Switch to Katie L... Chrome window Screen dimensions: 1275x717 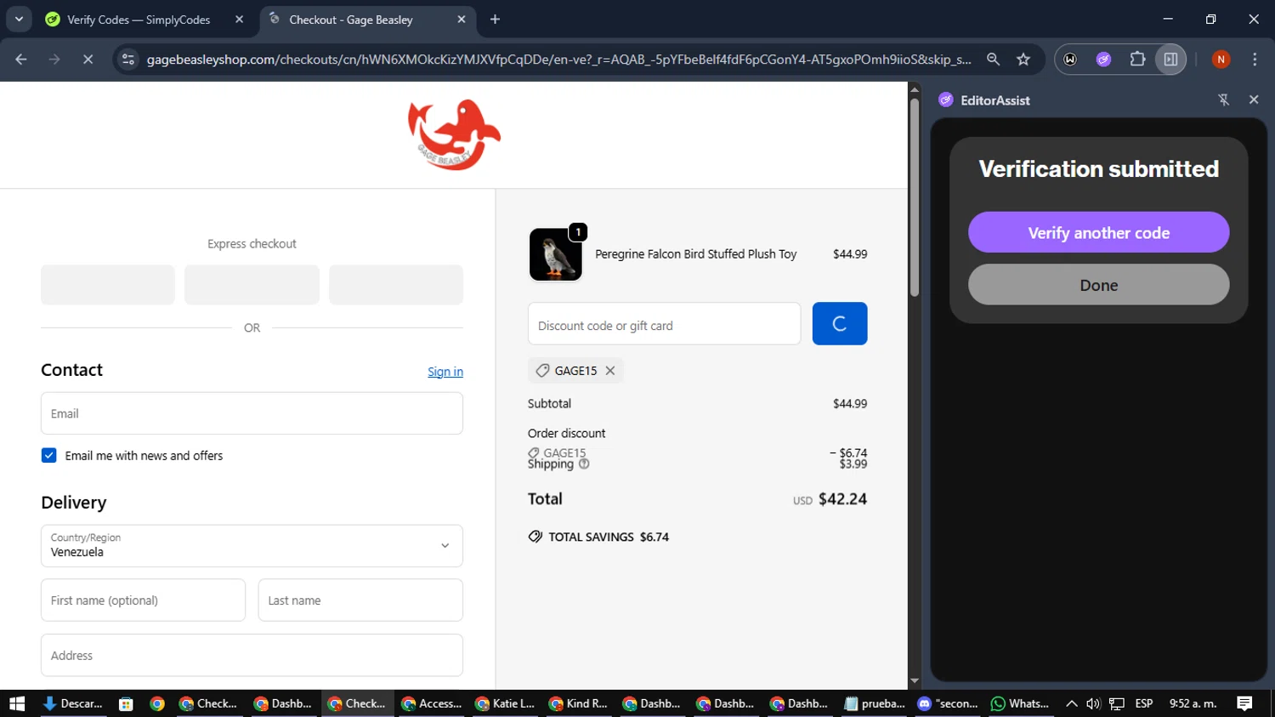(x=506, y=703)
